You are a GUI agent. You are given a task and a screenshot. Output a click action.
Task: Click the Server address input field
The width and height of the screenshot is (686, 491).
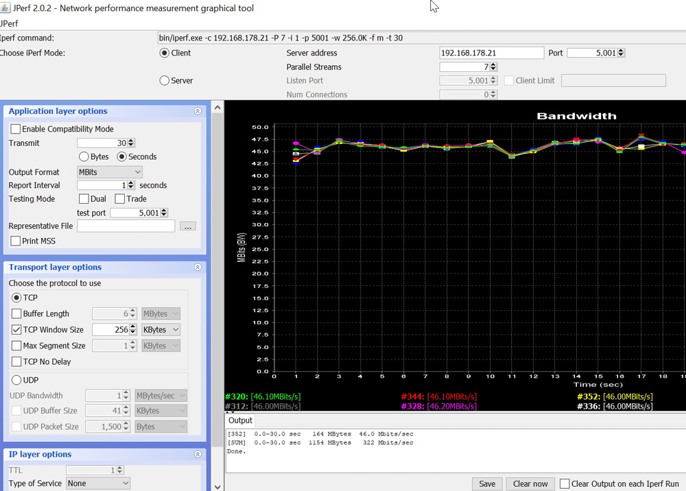[x=491, y=53]
